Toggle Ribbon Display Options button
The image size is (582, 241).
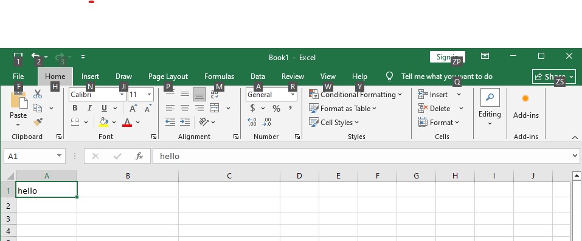pyautogui.click(x=485, y=56)
